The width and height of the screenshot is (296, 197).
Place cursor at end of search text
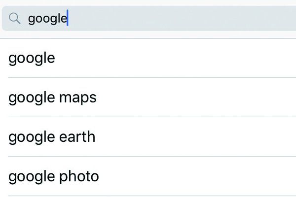(68, 19)
